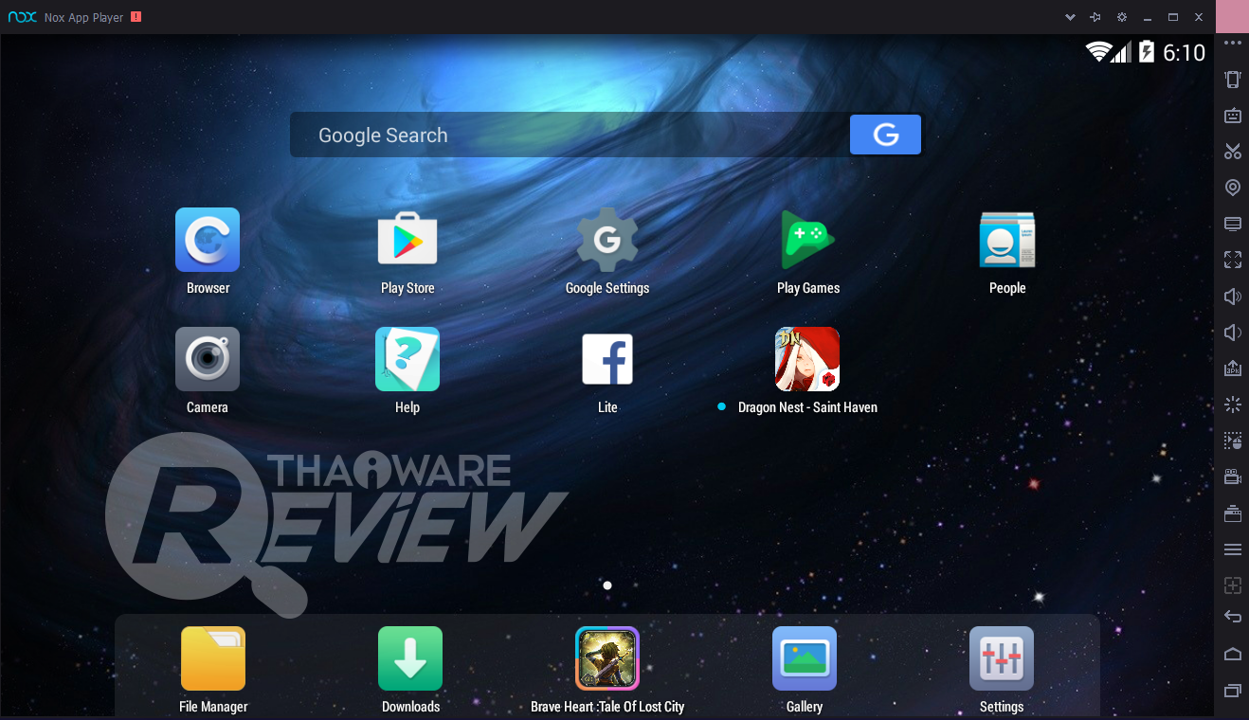Toggle fullscreen mode from the sidebar

pyautogui.click(x=1233, y=260)
